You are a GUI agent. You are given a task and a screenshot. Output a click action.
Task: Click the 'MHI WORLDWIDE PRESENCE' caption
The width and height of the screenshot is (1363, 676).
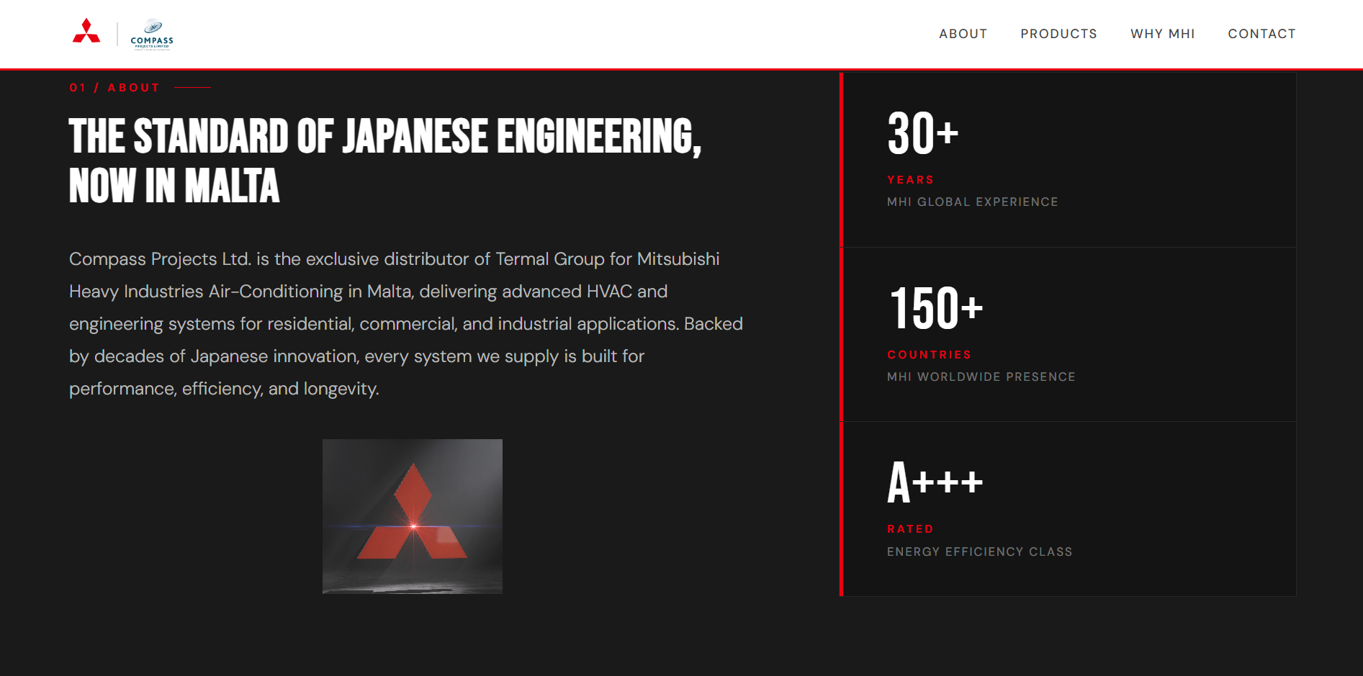coord(981,377)
